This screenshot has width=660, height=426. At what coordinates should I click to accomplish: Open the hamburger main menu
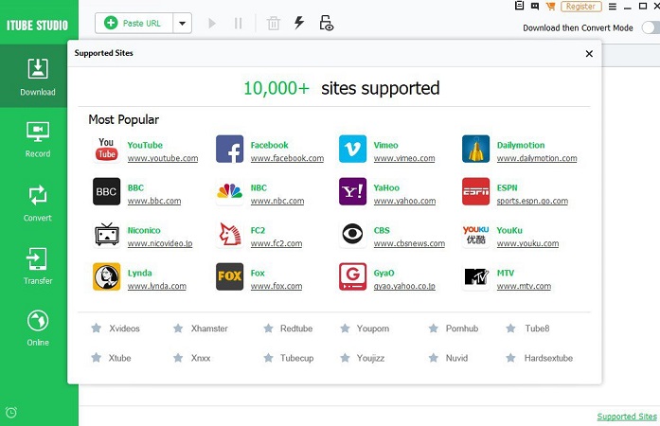613,7
